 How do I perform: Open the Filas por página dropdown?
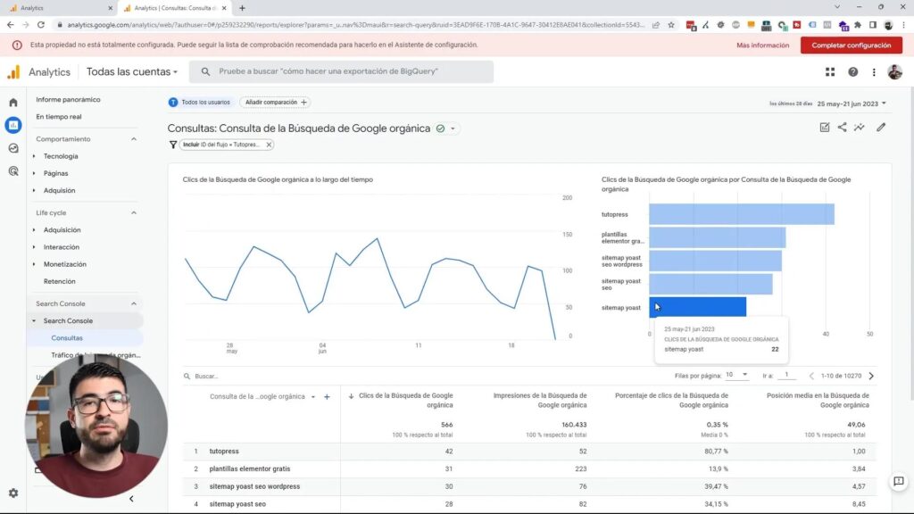click(736, 375)
